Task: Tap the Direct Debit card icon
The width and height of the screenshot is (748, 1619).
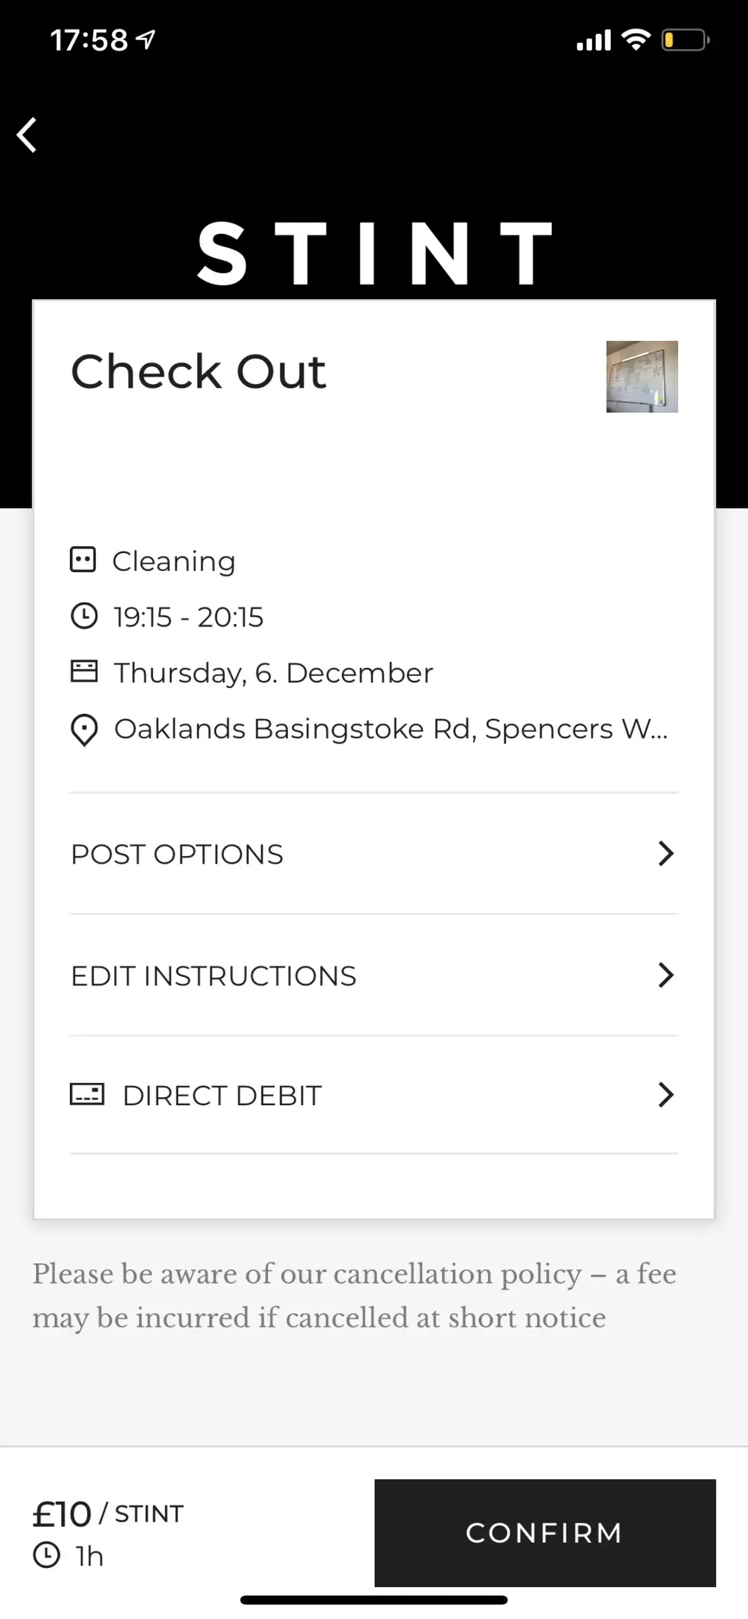Action: (x=87, y=1094)
